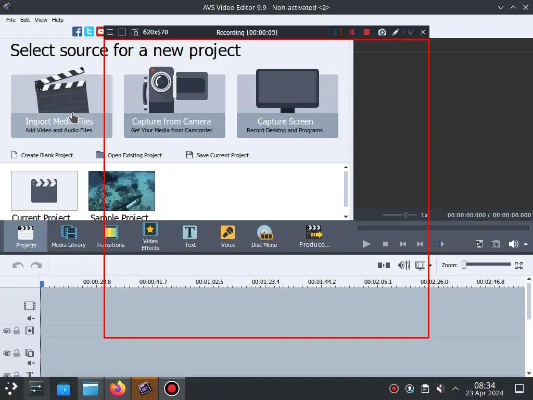This screenshot has height=400, width=533.
Task: Choose Capture Screen source
Action: point(287,106)
